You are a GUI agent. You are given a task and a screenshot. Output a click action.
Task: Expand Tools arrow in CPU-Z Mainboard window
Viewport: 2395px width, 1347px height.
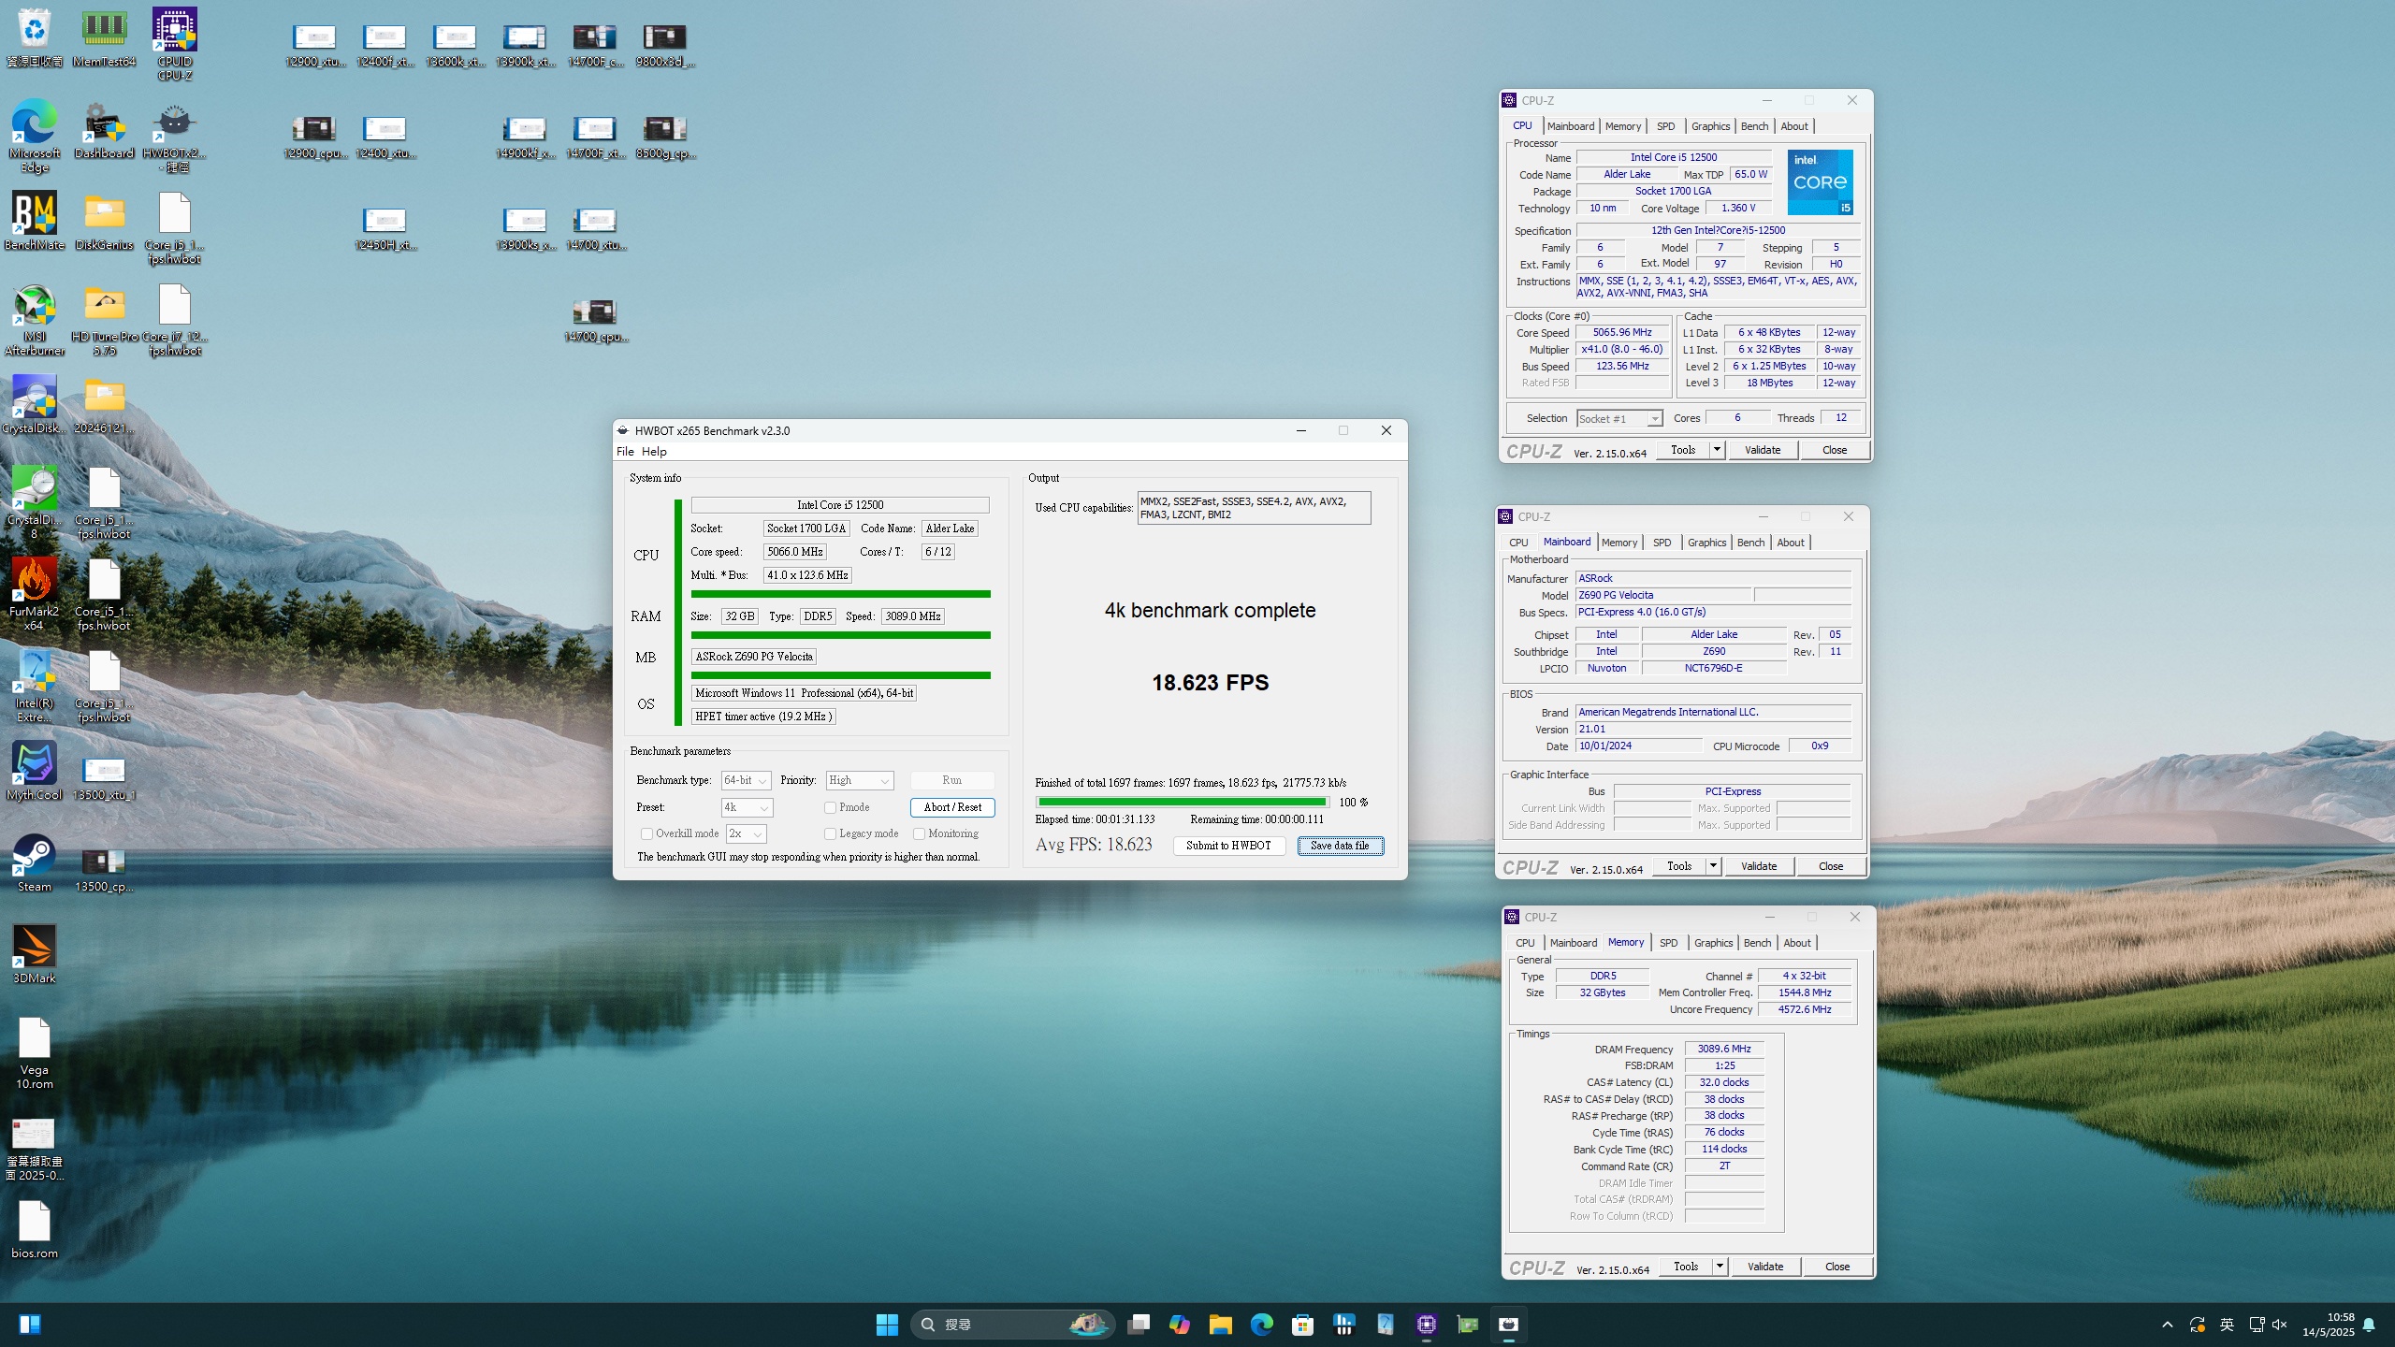(1713, 866)
